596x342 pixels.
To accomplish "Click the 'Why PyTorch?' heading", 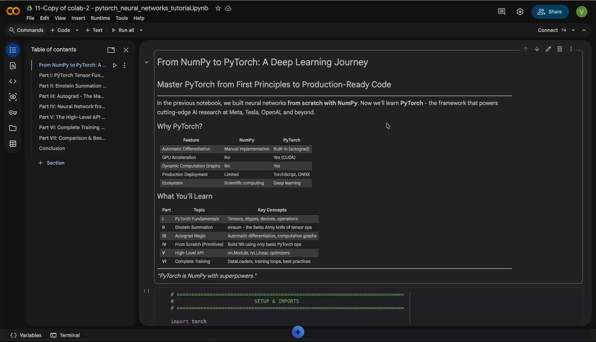I will 180,126.
